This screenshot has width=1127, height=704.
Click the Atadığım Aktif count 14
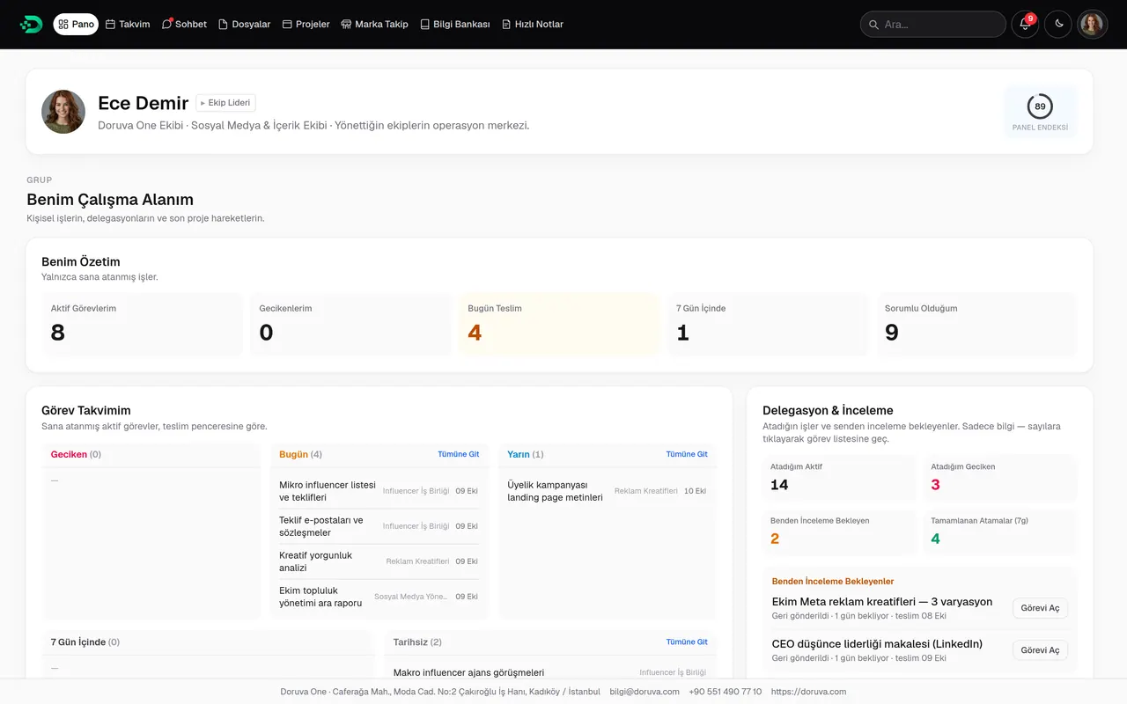coord(779,485)
